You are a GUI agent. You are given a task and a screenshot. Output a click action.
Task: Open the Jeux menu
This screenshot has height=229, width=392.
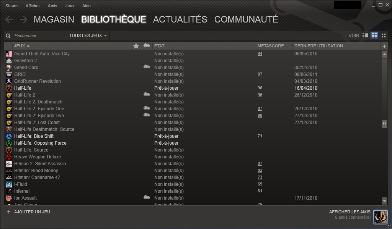click(x=70, y=6)
